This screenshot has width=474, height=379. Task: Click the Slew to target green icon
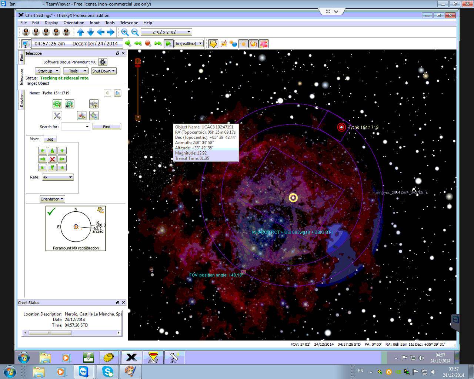[x=57, y=104]
